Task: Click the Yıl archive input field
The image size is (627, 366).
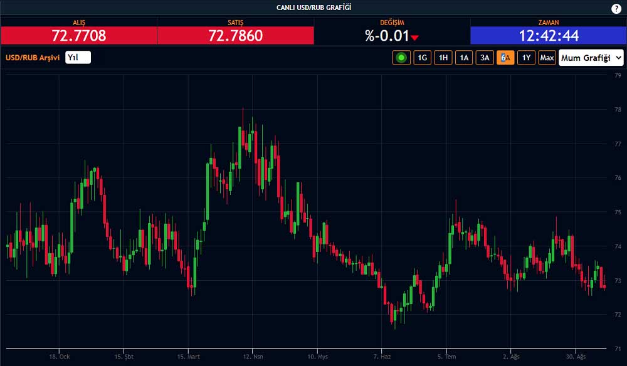Action: (78, 58)
